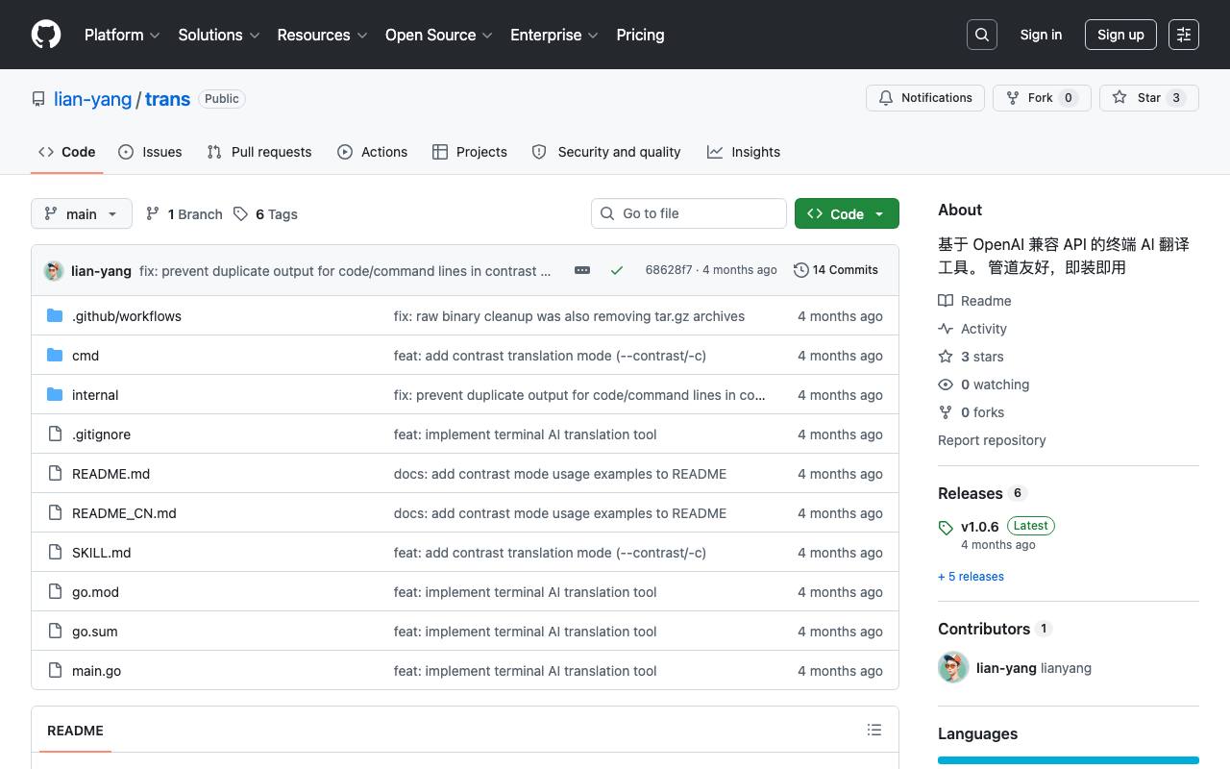Open commit hash 68628f7
This screenshot has height=769, width=1230.
669,270
